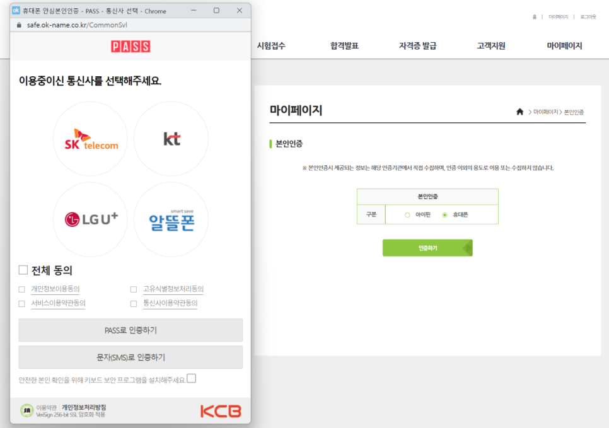The width and height of the screenshot is (609, 428).
Task: Click the green 인증하기 button
Action: coord(427,248)
